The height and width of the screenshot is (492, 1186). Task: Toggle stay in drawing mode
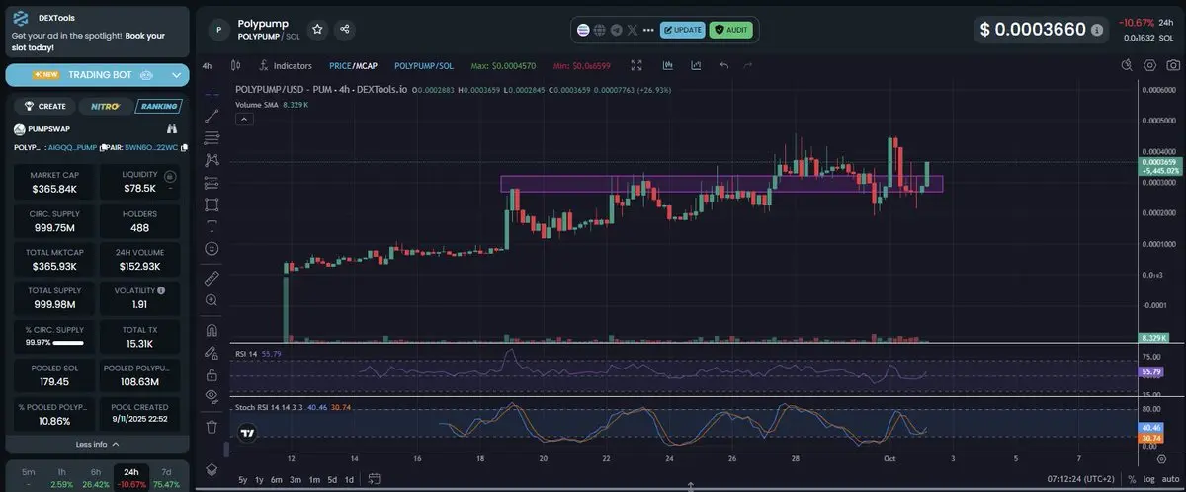(212, 352)
